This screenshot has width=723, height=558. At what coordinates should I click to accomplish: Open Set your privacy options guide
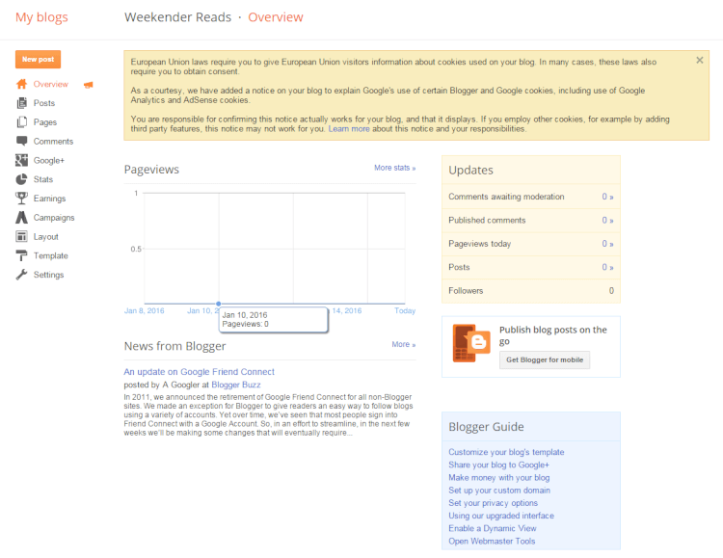[493, 503]
